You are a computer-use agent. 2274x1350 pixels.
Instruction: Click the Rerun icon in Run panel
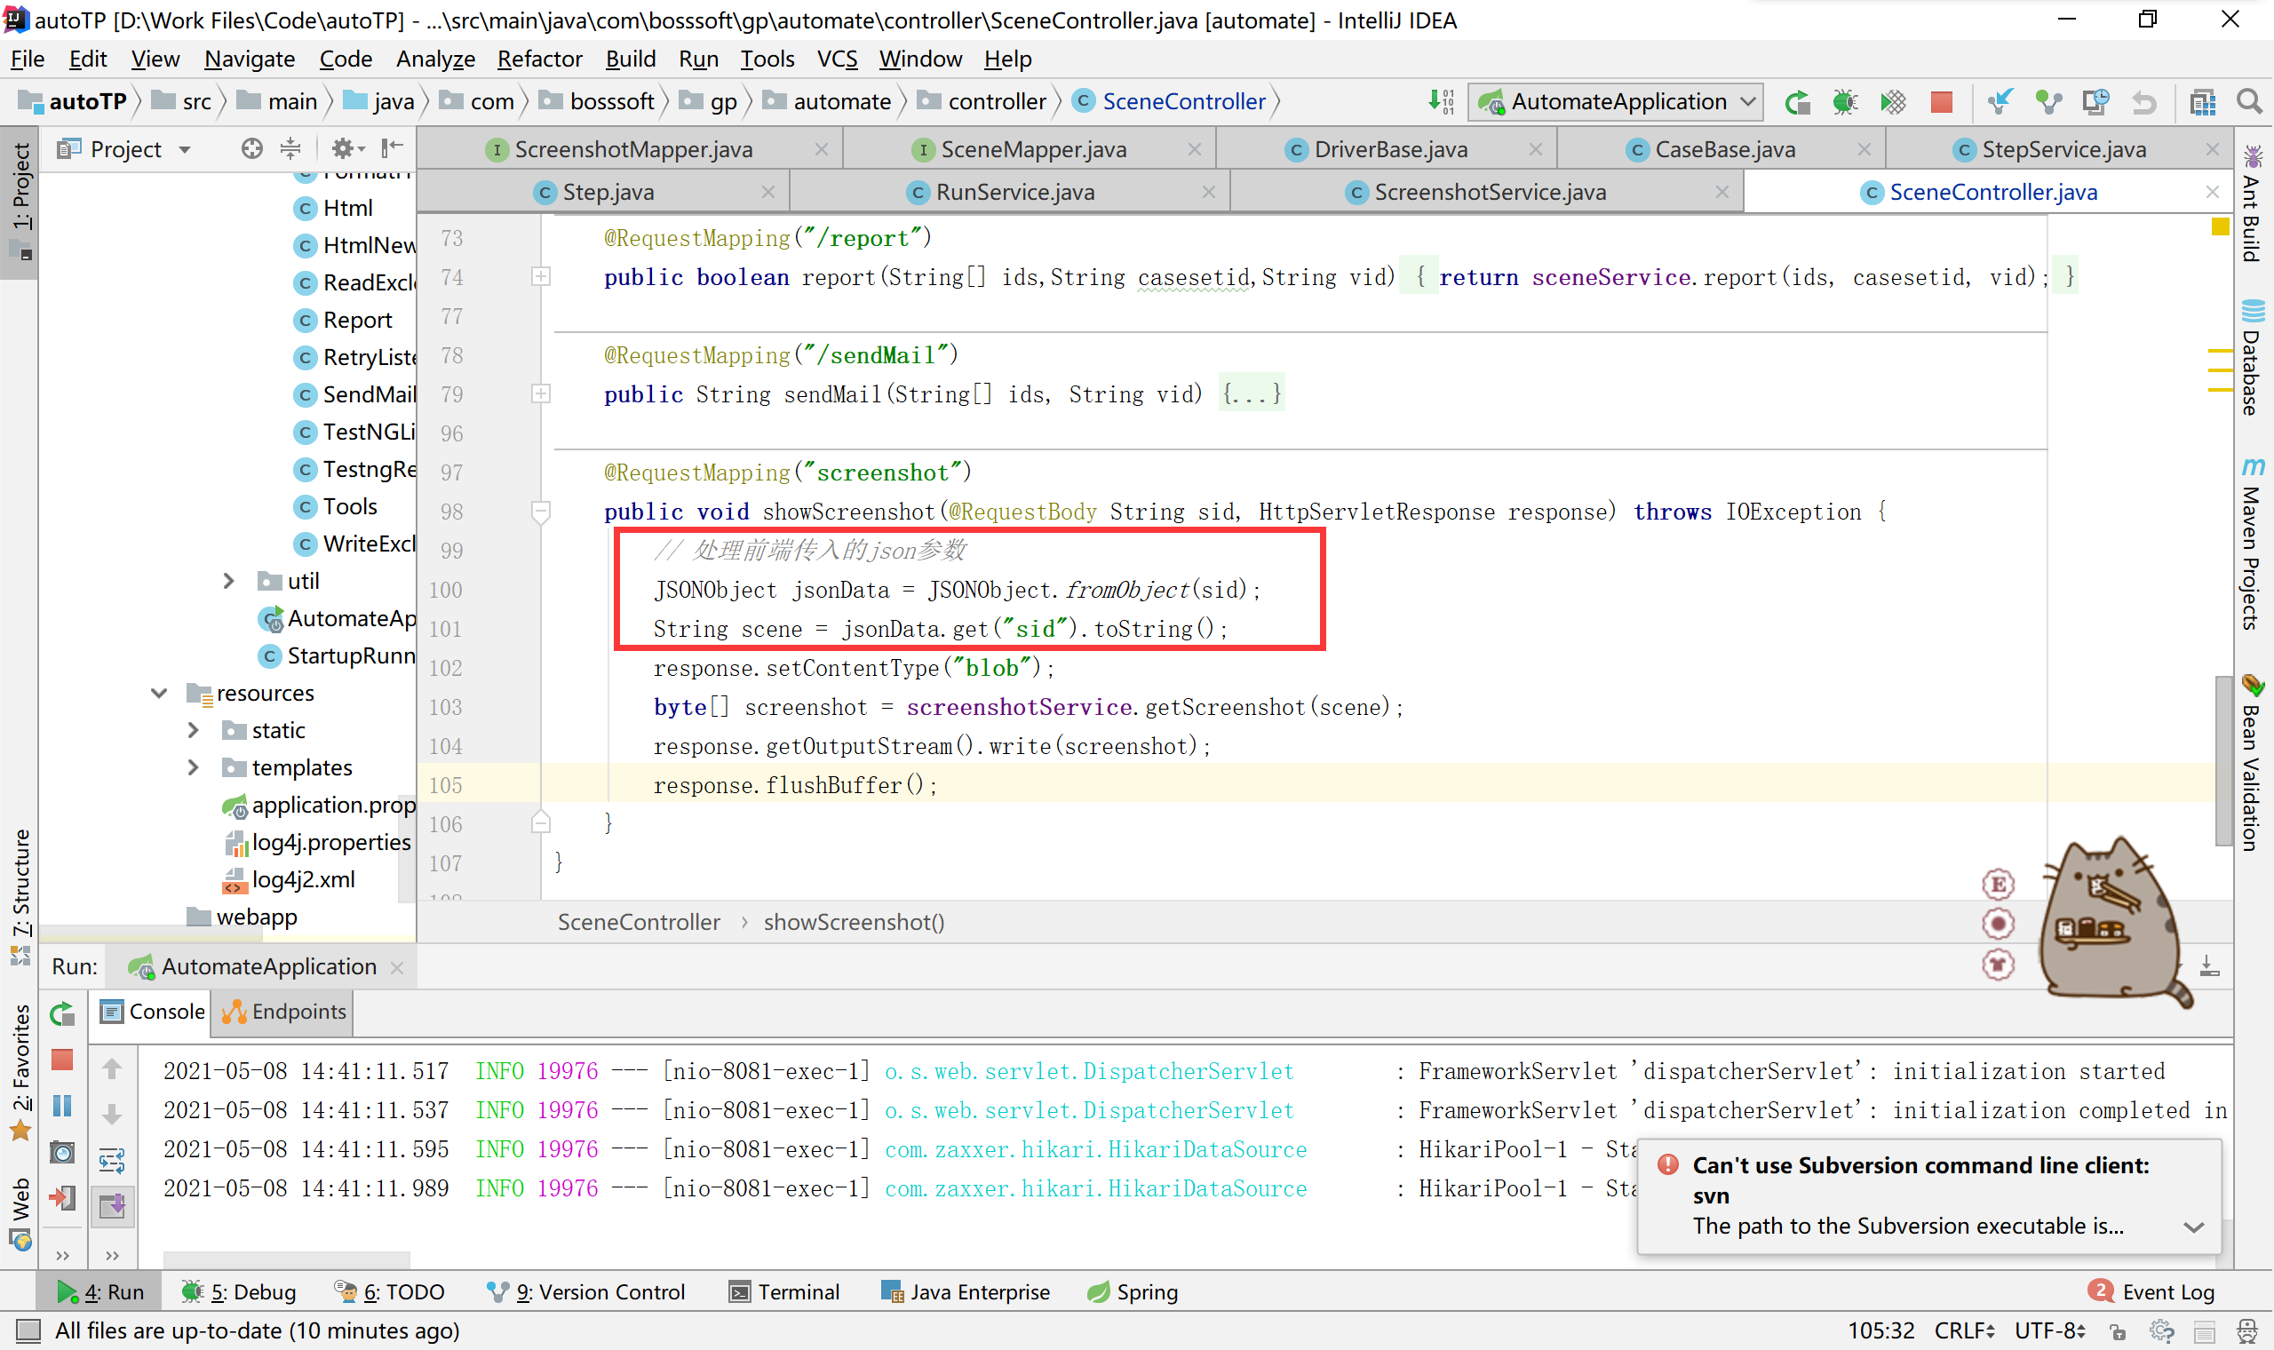62,1013
